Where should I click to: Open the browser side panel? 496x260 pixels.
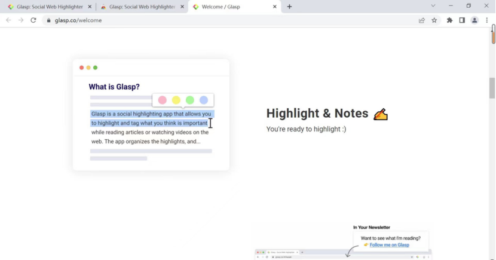click(x=462, y=20)
